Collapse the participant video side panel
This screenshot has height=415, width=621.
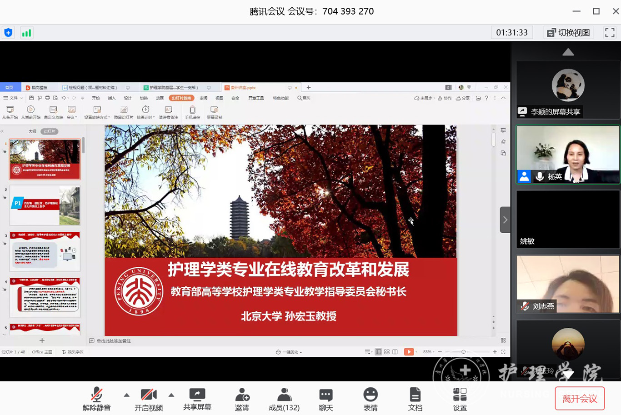pos(505,220)
